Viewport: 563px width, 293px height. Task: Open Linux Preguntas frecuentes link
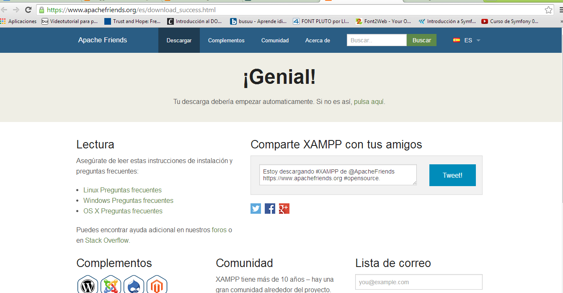(122, 190)
